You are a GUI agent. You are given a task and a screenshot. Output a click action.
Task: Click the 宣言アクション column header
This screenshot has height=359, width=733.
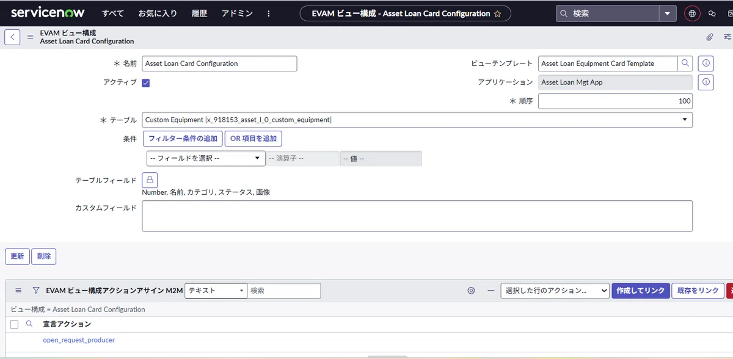coord(67,324)
